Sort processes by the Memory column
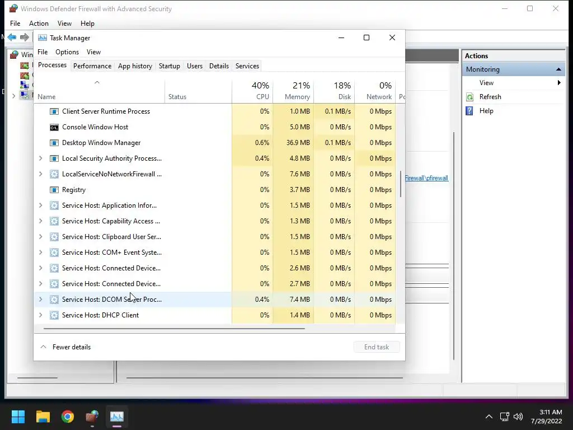Screen dimensions: 573x430 (x=293, y=91)
